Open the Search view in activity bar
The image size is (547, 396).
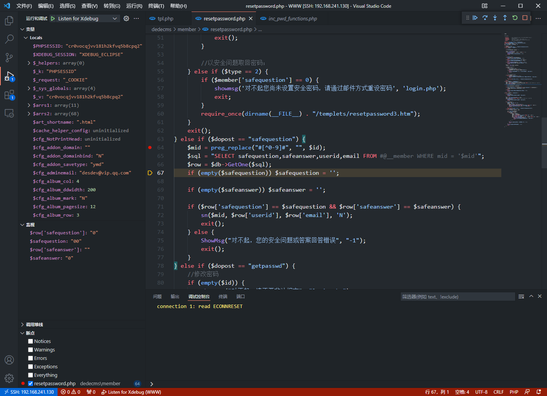(9, 39)
